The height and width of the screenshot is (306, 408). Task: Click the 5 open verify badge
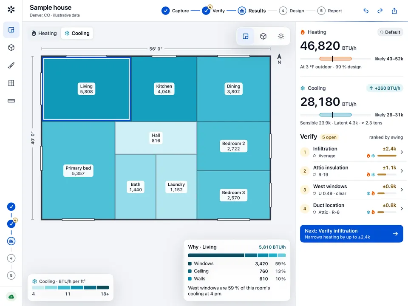[x=329, y=137]
